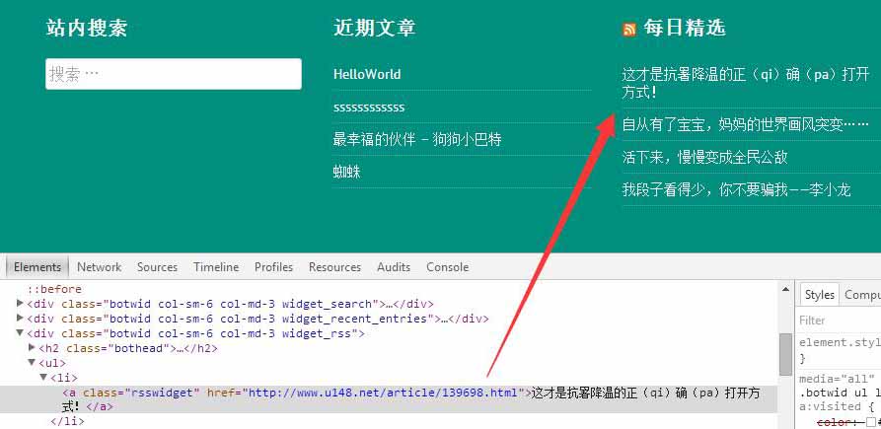Click the 每日精选 heading text

(x=685, y=28)
